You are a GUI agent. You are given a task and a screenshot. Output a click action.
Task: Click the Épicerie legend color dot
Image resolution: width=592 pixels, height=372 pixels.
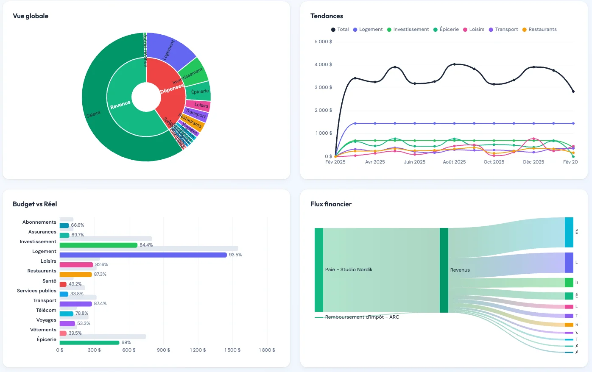click(435, 29)
